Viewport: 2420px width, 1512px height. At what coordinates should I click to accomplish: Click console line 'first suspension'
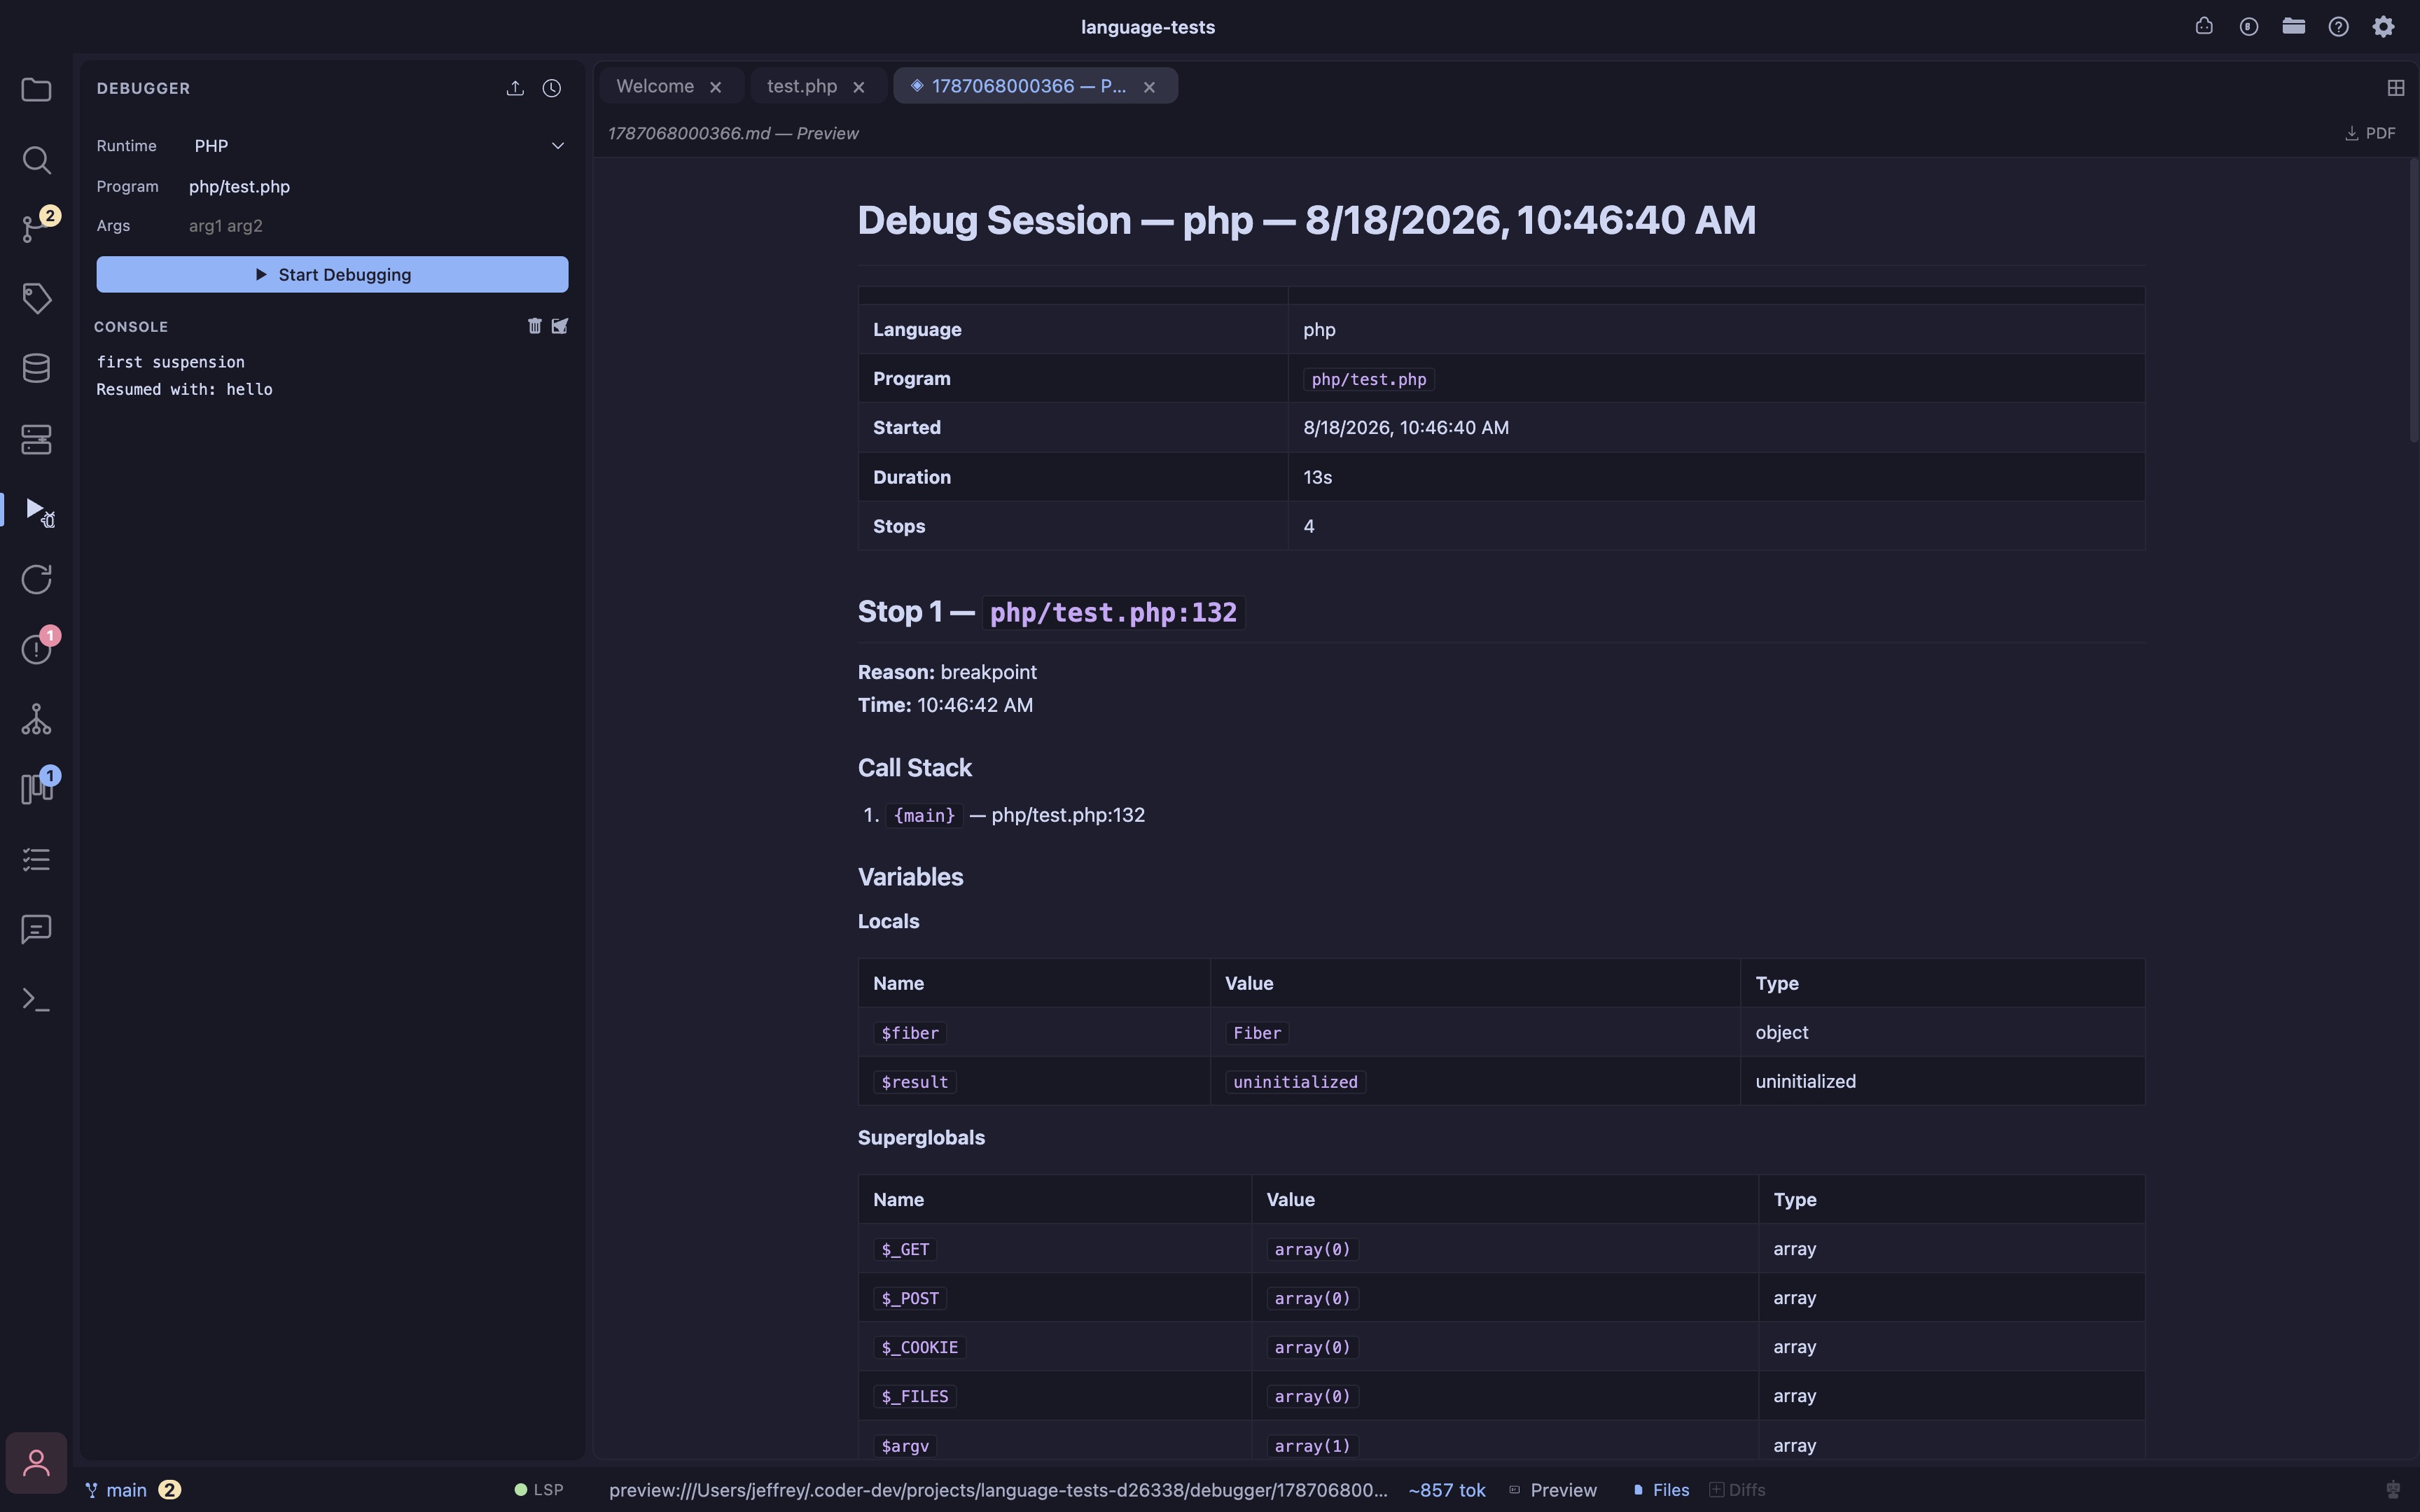(x=170, y=362)
